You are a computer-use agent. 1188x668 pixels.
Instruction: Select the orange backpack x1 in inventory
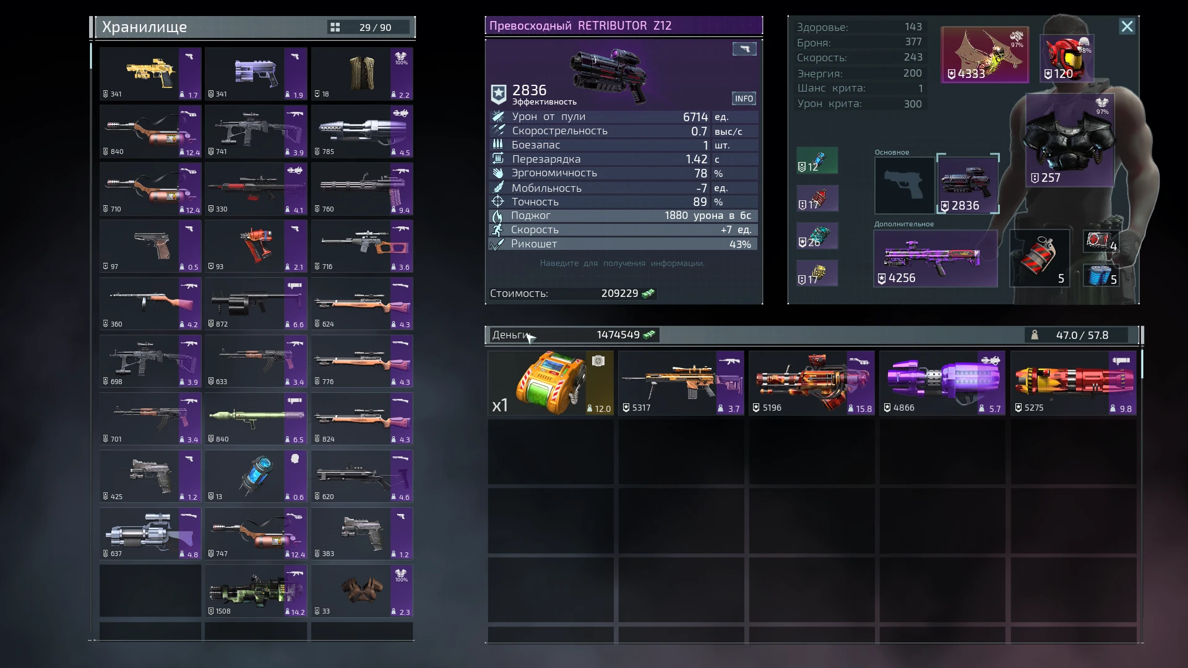(551, 383)
